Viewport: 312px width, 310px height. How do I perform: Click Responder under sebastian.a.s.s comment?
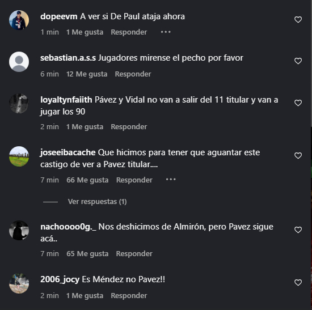pyautogui.click(x=133, y=74)
